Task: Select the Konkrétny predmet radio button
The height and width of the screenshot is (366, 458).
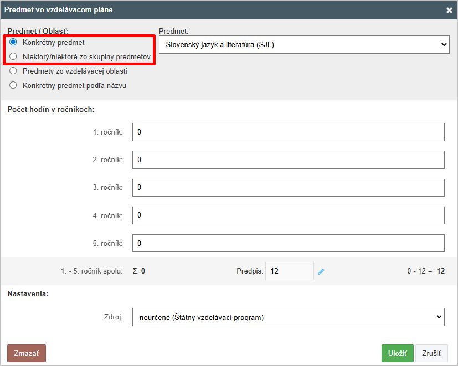Action: (13, 42)
